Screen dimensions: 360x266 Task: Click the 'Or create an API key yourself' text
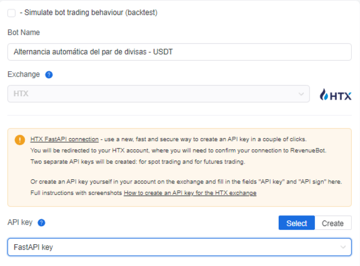pyautogui.click(x=186, y=182)
